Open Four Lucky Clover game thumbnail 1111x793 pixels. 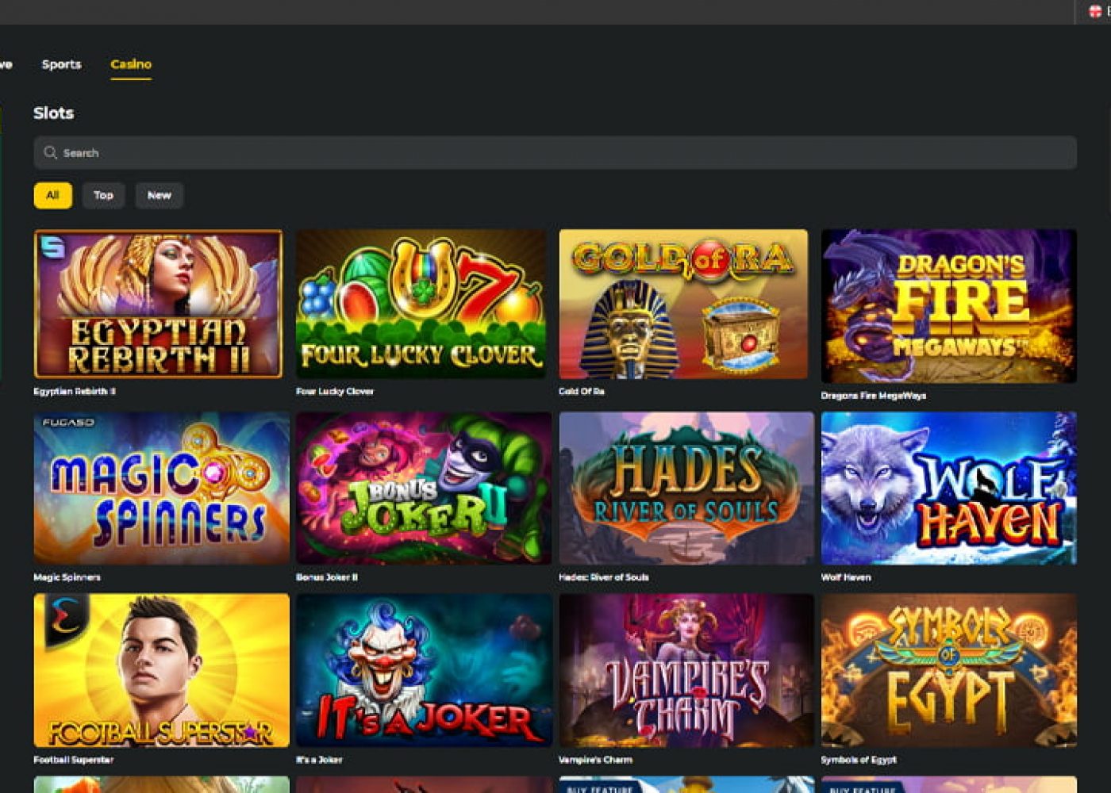coord(421,304)
